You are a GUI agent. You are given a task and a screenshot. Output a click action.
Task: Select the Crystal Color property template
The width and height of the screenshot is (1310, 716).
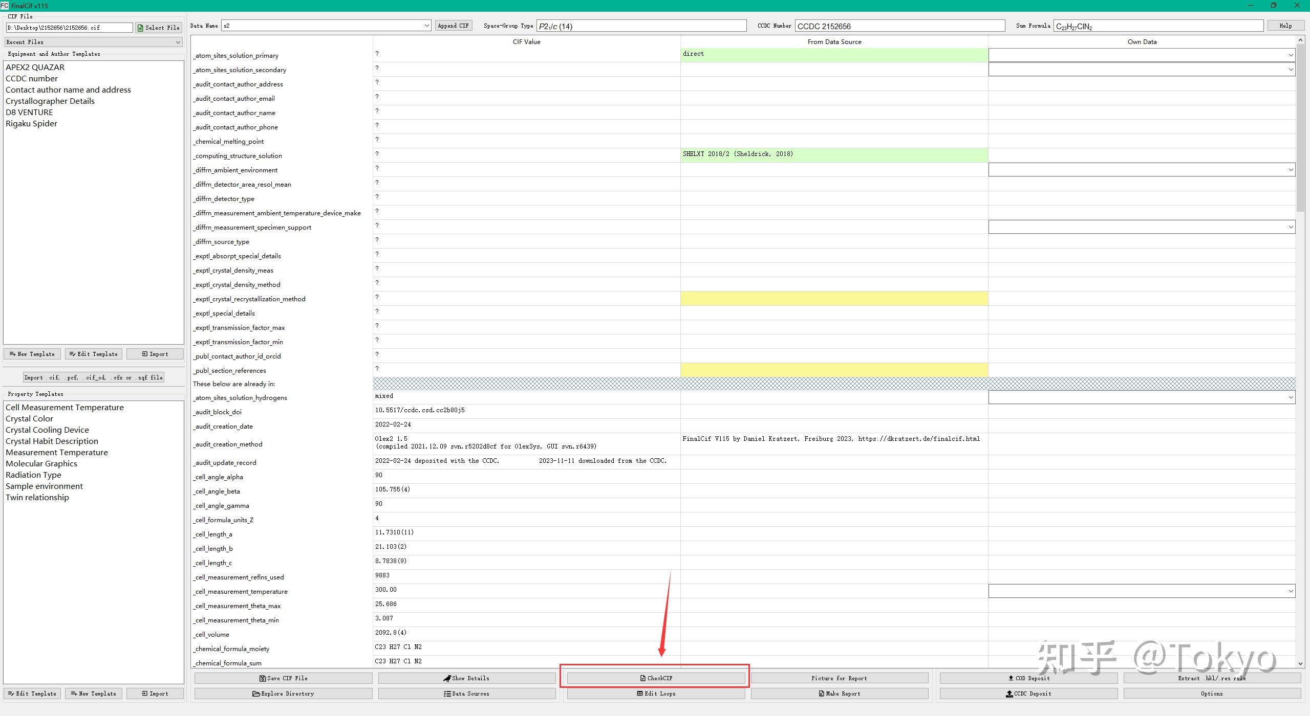point(29,418)
